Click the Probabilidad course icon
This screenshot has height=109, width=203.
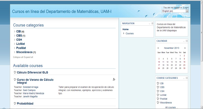(15, 103)
